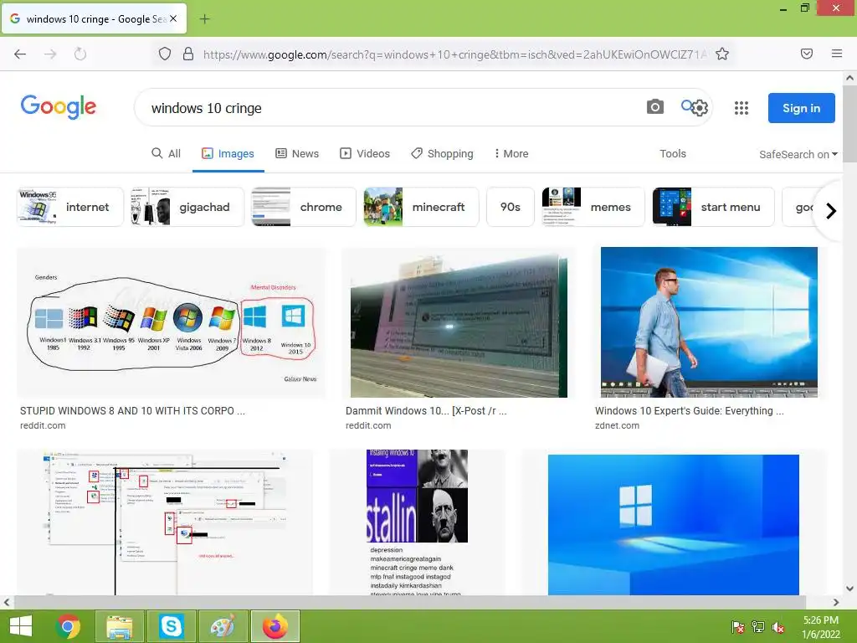
Task: Show more chips with the right chevron
Action: pos(831,211)
